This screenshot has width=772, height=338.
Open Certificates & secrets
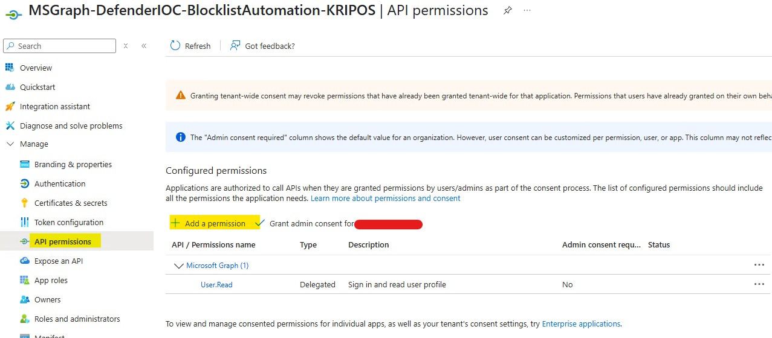pyautogui.click(x=71, y=203)
